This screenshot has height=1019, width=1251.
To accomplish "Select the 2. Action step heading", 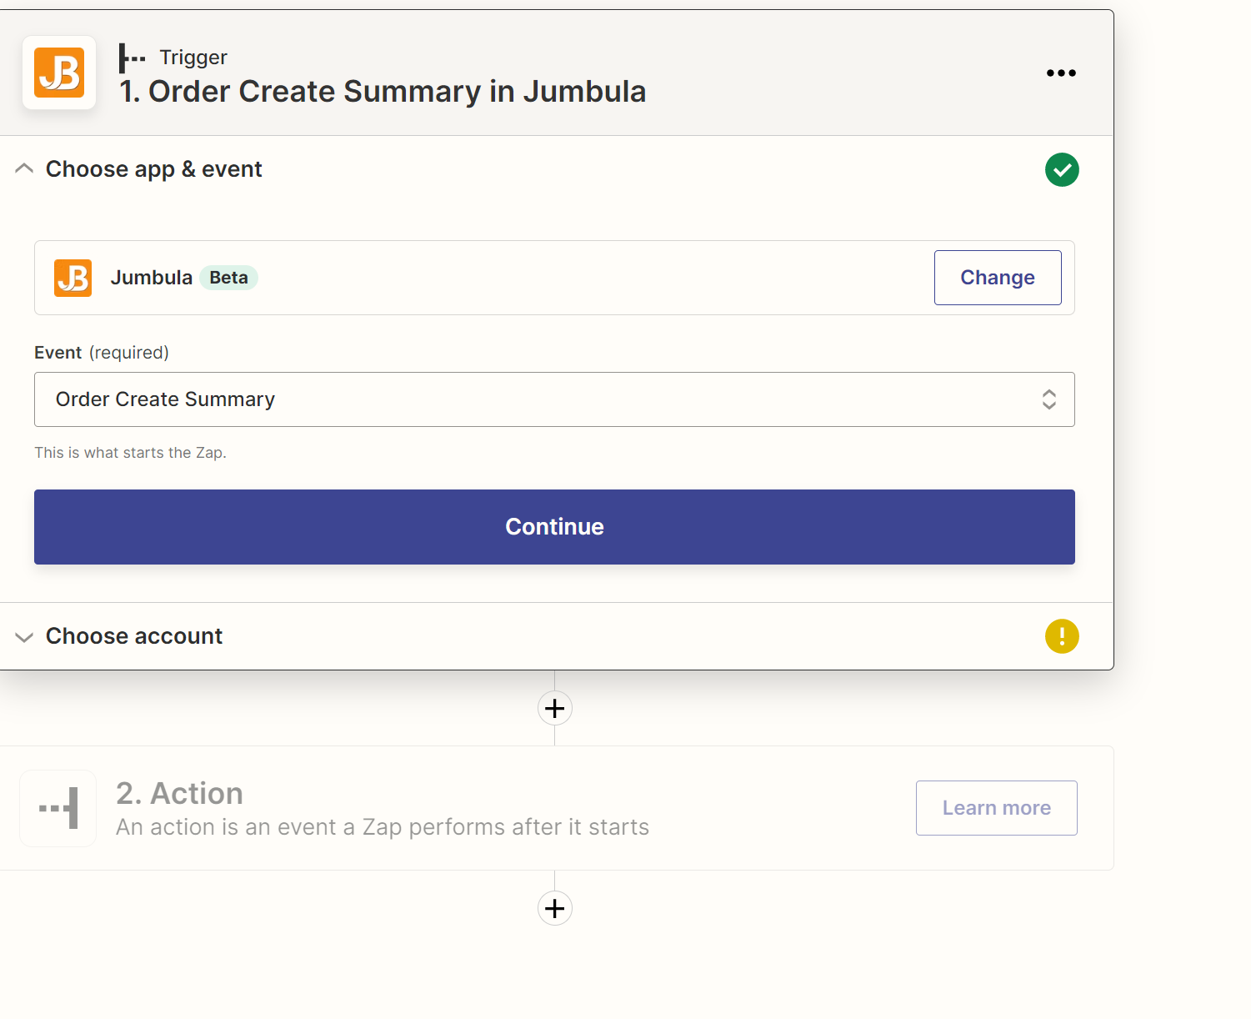I will pos(180,793).
